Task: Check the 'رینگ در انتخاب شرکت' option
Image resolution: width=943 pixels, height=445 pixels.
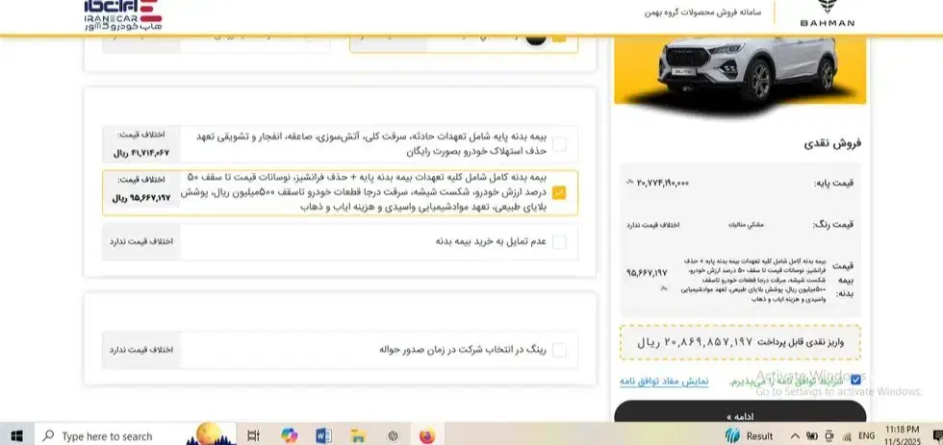Action: pyautogui.click(x=559, y=350)
